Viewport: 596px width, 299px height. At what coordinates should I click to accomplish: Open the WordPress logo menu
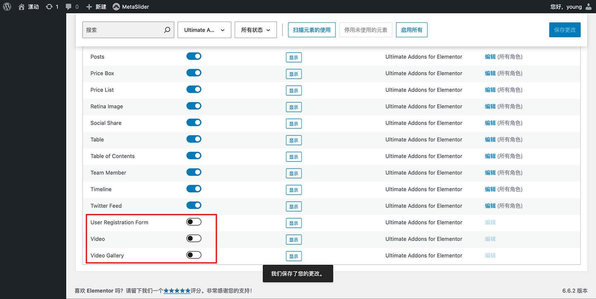(x=7, y=7)
